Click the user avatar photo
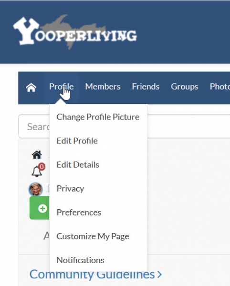The image size is (230, 286). tap(36, 189)
